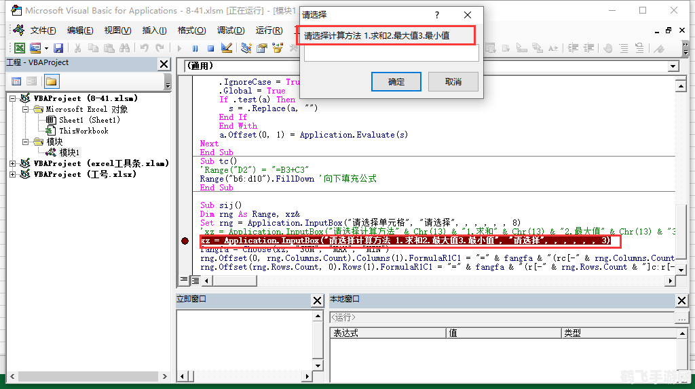
Task: Click the View Microsoft Excel icon
Action: [x=20, y=48]
